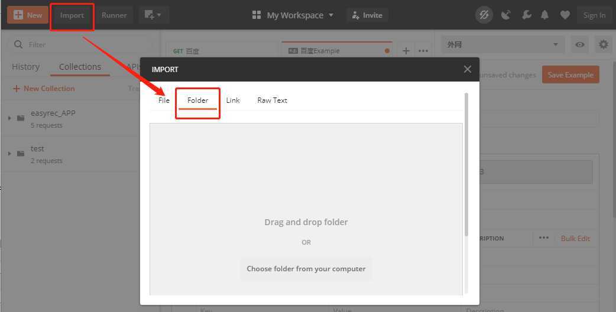Select the test collection folder icon
616x312 pixels.
click(x=21, y=154)
